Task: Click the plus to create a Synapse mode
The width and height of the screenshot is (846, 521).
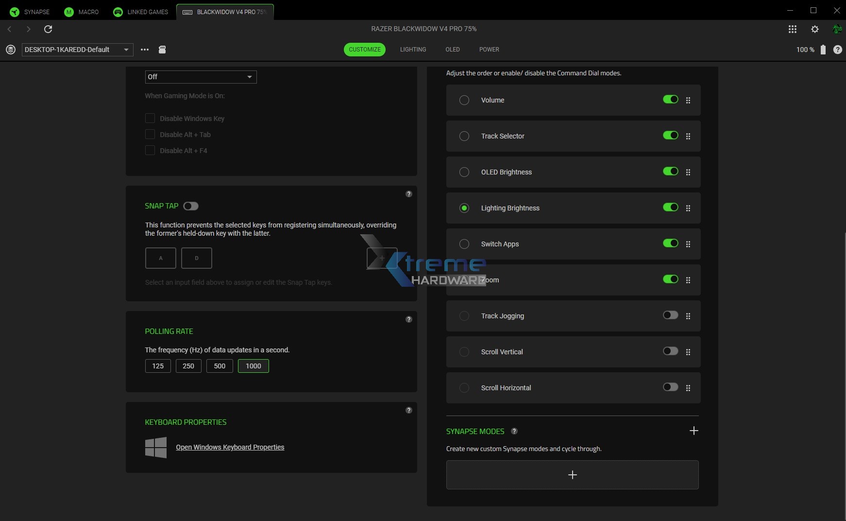Action: pos(572,475)
